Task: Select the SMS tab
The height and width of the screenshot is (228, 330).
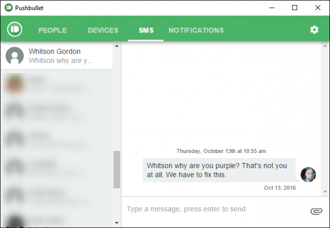Action: 146,30
